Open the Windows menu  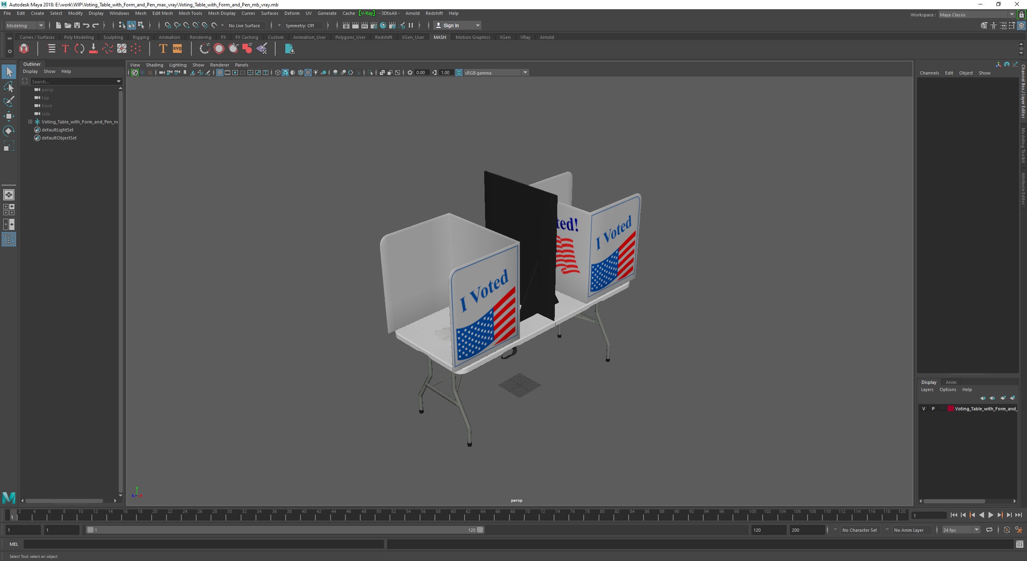[x=119, y=13]
